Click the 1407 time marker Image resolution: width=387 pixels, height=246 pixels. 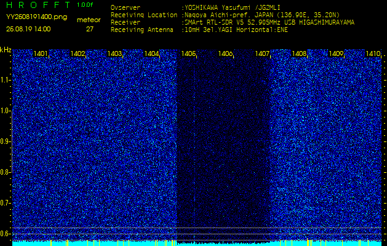click(262, 54)
